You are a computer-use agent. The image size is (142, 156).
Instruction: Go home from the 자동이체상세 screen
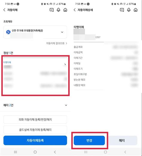point(136,10)
